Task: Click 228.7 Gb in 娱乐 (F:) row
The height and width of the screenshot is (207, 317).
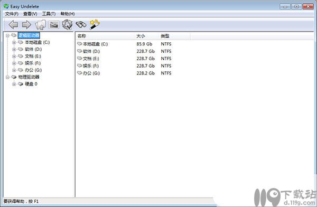Action: [146, 65]
